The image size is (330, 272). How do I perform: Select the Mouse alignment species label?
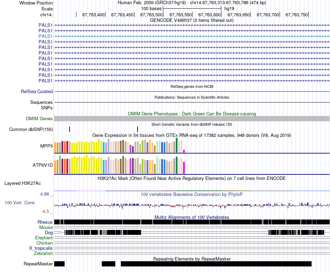point(46,228)
